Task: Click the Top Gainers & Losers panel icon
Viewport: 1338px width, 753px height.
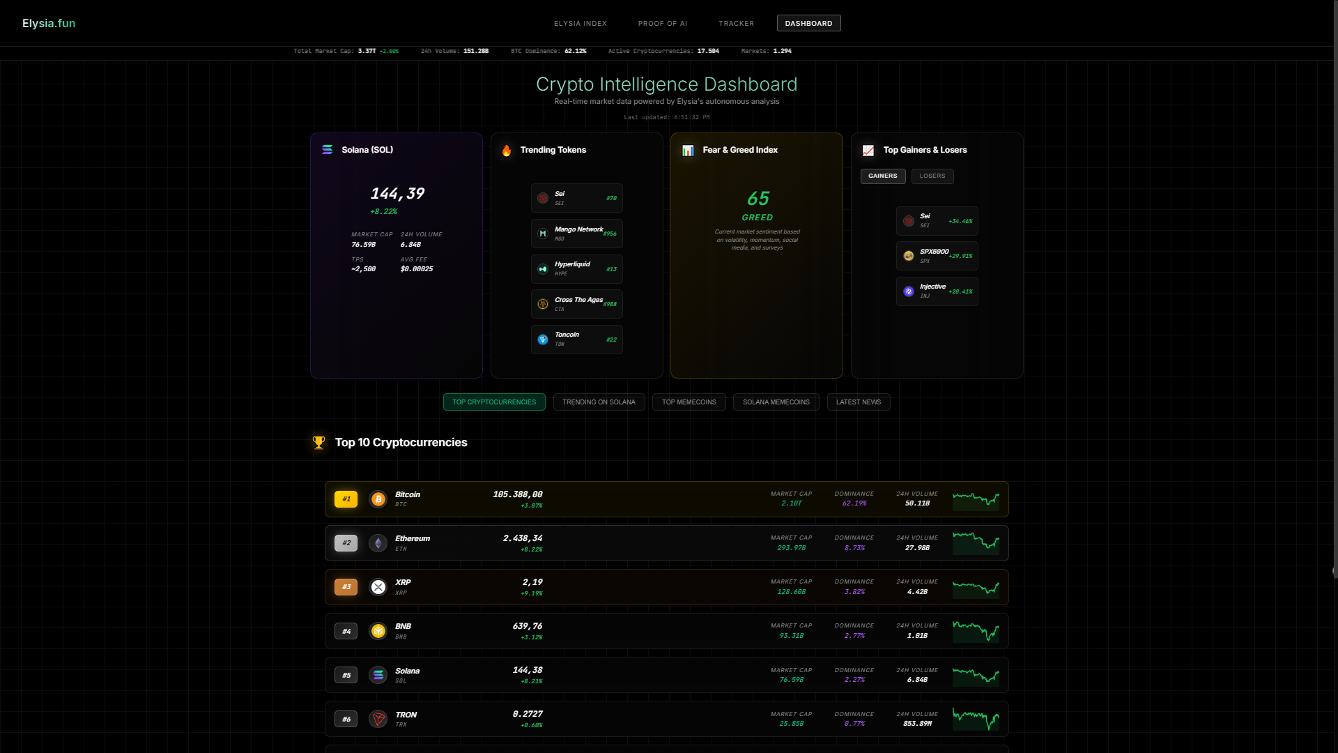Action: 868,151
